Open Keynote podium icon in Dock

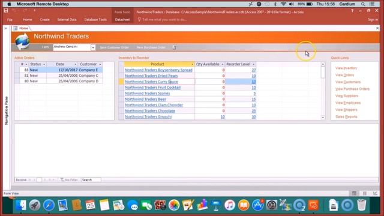tap(216, 205)
